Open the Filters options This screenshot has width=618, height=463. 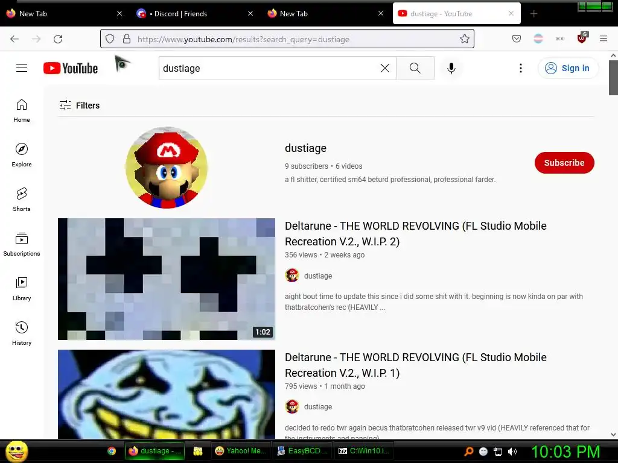point(79,105)
